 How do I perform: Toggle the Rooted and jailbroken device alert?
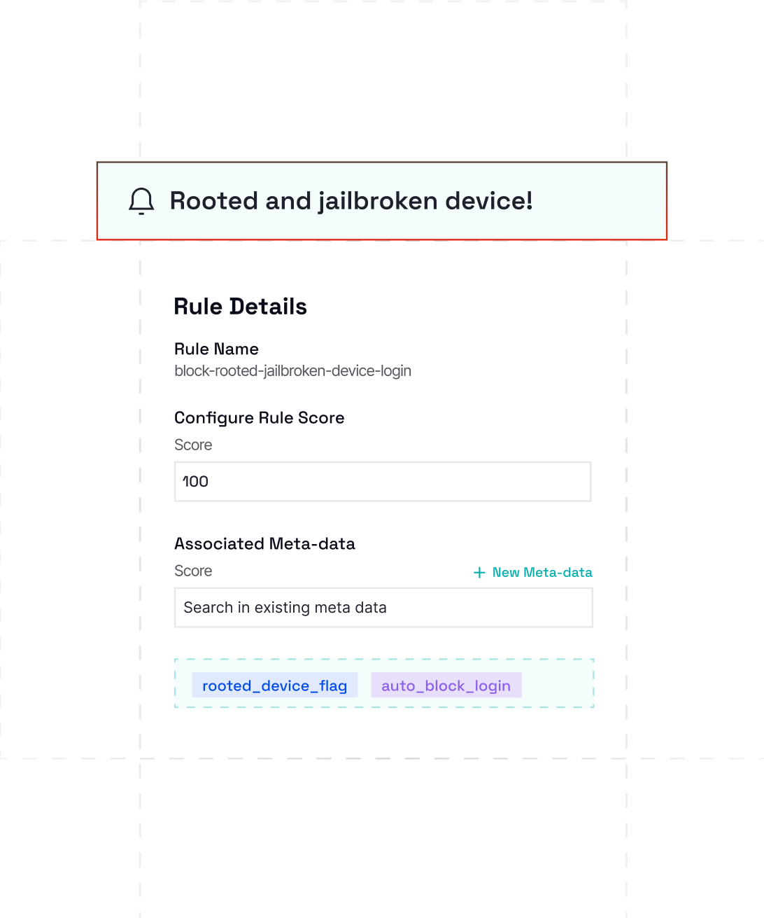click(x=381, y=201)
